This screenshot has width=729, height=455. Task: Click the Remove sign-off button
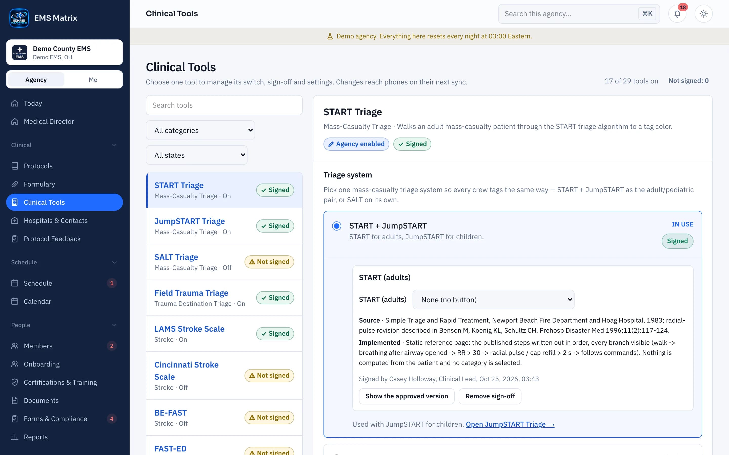coord(490,396)
